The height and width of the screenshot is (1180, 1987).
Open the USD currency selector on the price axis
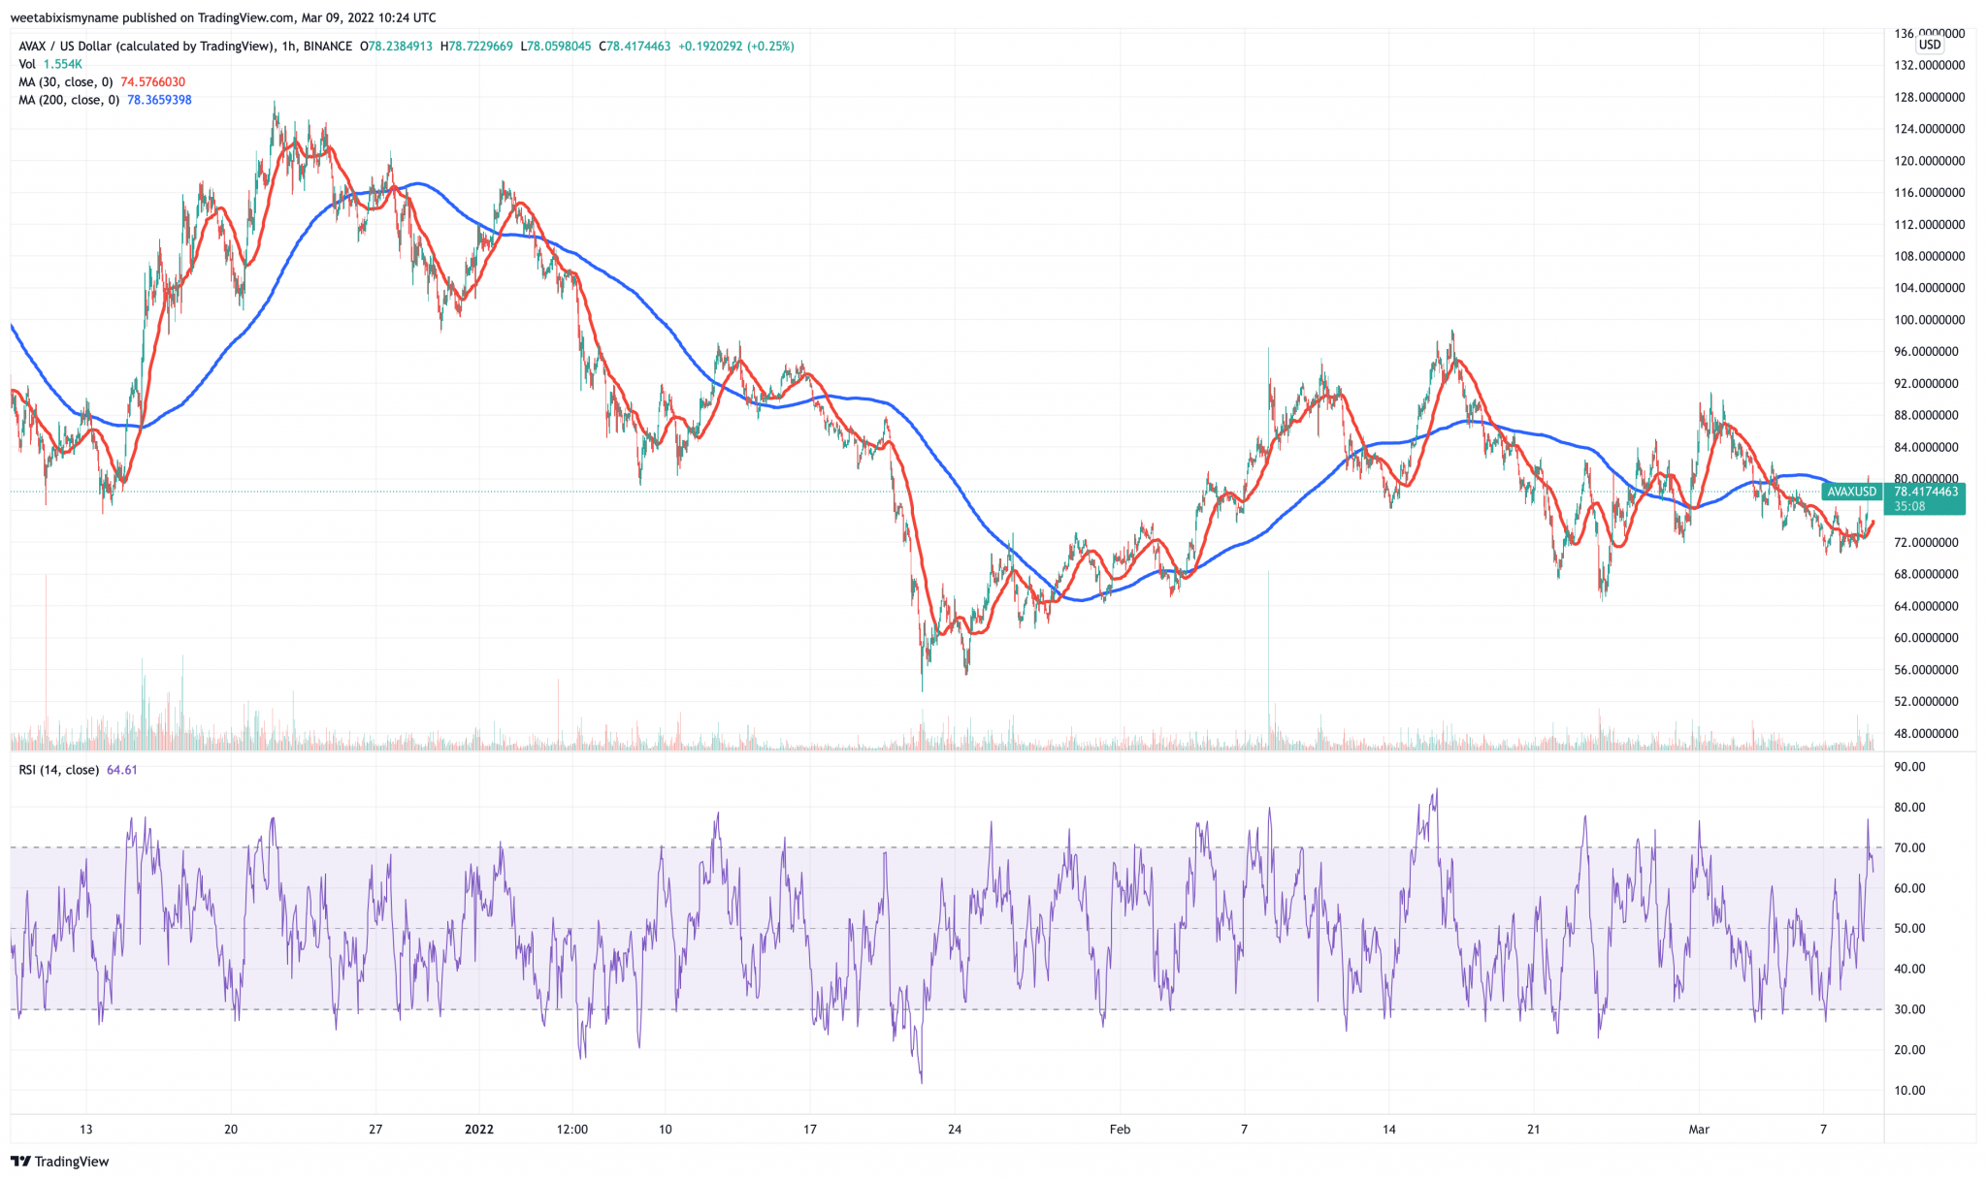coord(1930,45)
